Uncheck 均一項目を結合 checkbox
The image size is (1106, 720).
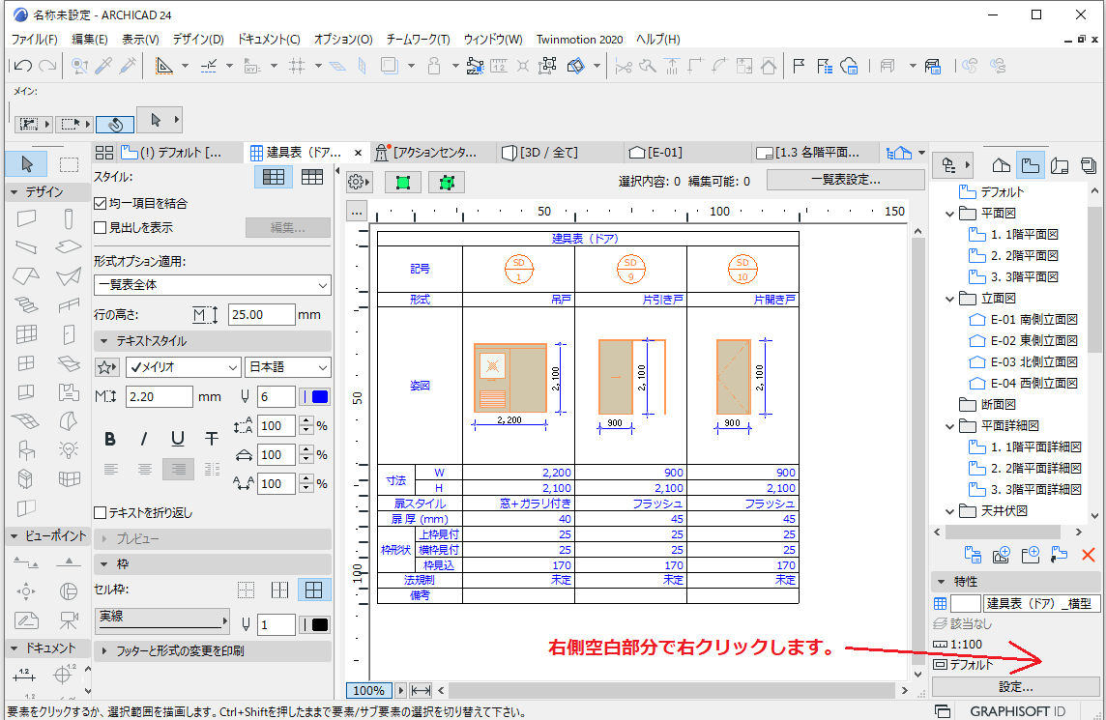point(101,204)
